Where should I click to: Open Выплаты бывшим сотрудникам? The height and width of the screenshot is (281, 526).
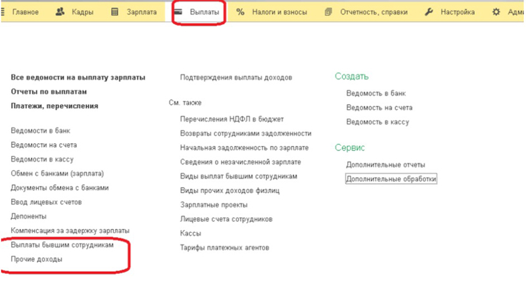pos(62,245)
